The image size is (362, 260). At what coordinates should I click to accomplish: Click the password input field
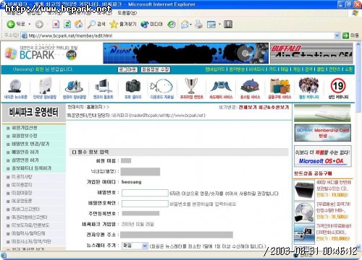click(145, 193)
